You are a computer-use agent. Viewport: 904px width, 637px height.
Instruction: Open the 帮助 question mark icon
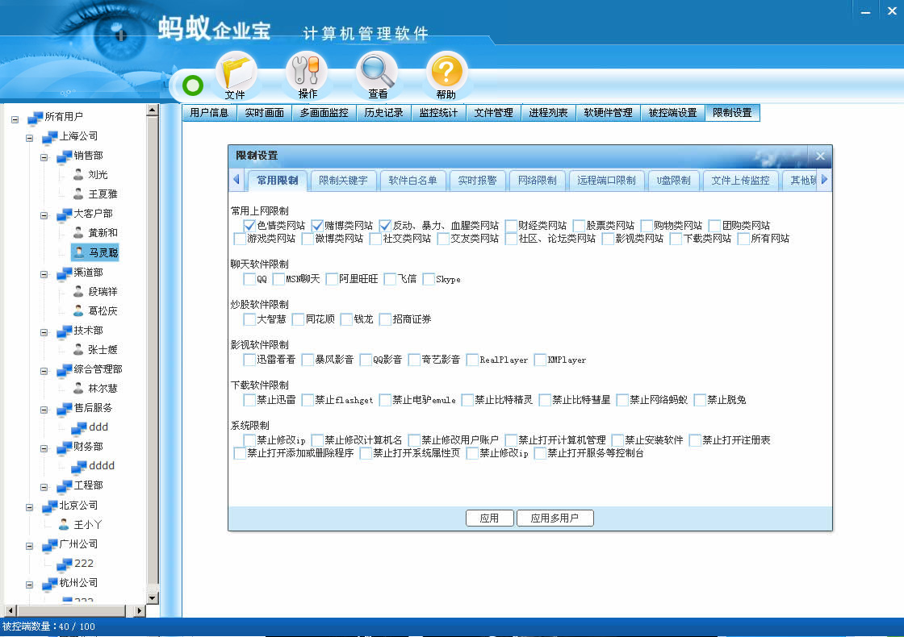[x=446, y=74]
